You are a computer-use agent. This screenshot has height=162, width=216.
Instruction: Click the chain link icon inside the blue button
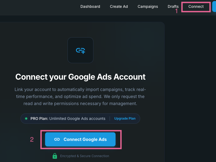(x=57, y=139)
